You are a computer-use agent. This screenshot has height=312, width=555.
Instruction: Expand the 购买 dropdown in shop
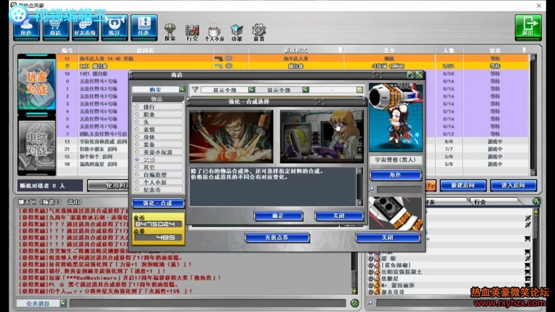(182, 90)
